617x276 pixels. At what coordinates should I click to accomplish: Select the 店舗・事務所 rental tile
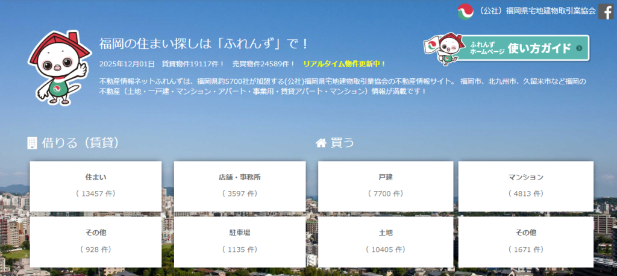tap(240, 186)
